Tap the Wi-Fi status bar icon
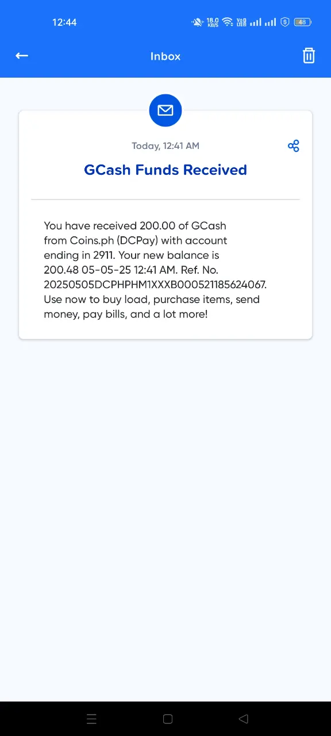 pos(228,22)
